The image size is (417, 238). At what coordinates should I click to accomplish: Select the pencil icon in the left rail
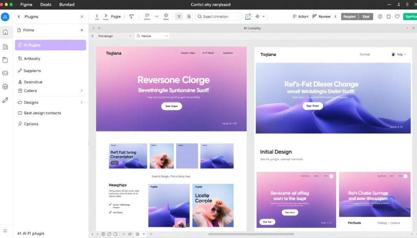click(x=5, y=100)
